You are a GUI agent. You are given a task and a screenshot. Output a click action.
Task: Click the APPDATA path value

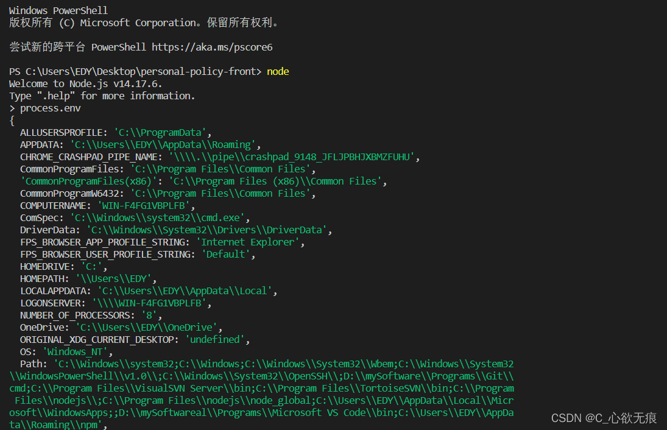pyautogui.click(x=163, y=144)
